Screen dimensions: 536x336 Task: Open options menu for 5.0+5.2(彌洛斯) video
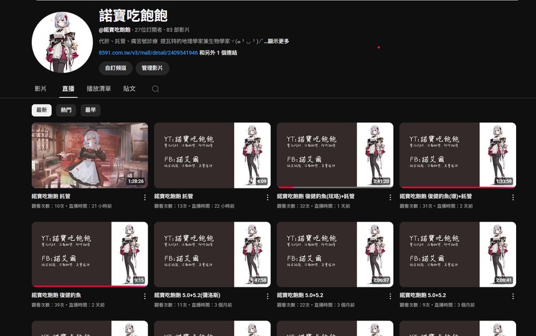tap(267, 296)
